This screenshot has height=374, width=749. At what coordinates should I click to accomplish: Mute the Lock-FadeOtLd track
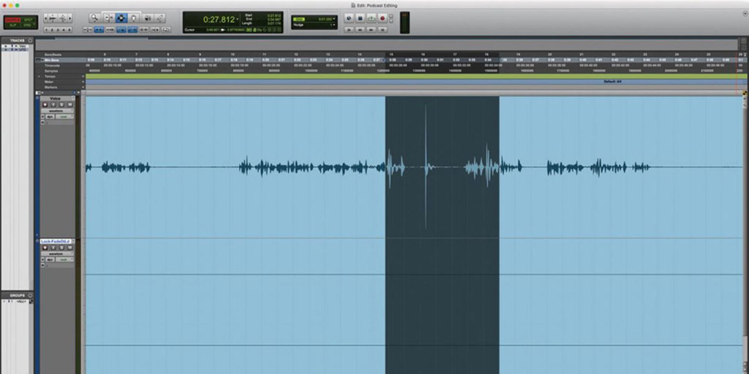[70, 248]
